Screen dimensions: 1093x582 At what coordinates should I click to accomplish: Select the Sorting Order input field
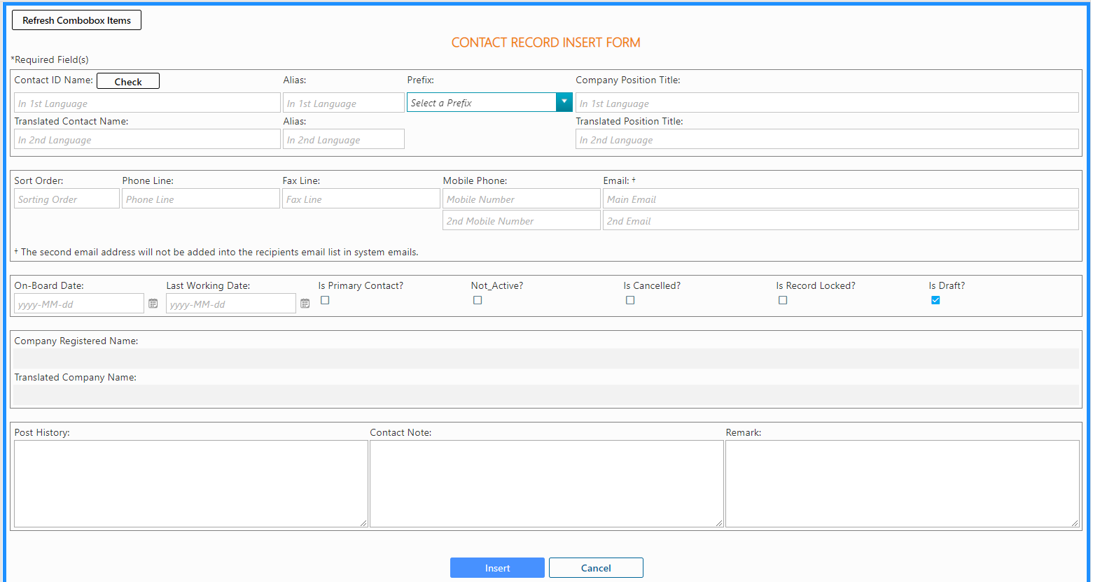67,199
